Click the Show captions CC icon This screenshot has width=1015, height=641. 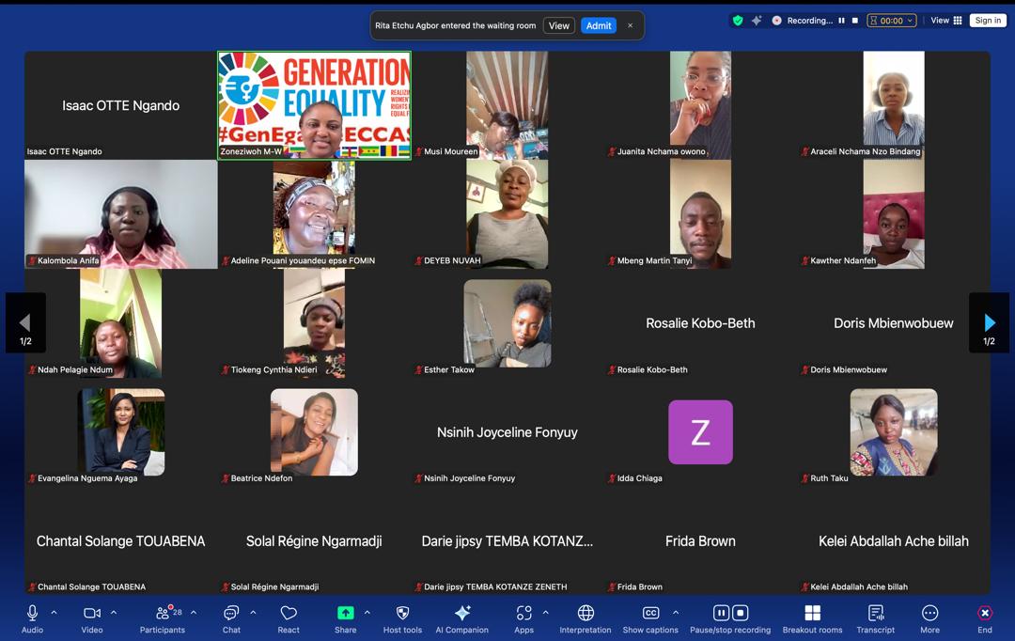pos(650,613)
